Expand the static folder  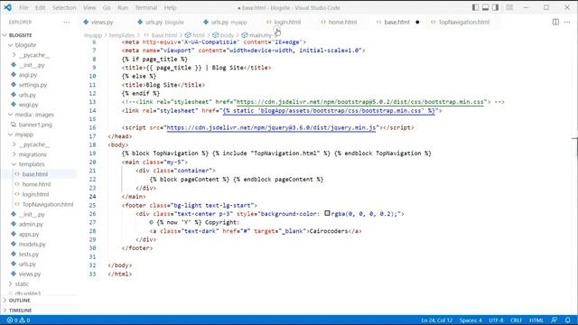[22, 284]
